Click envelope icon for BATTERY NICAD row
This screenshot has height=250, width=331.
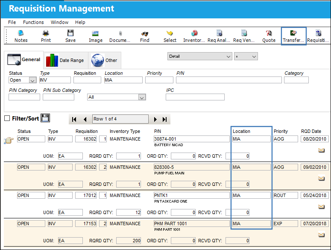[x=321, y=150]
